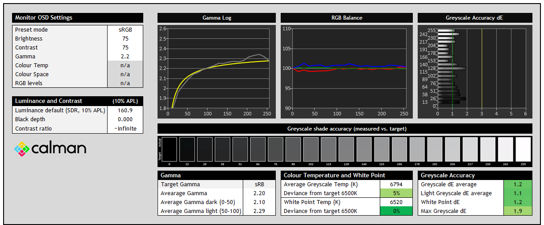
Task: Select Greyscale dE average value 1.2
Action: point(518,184)
